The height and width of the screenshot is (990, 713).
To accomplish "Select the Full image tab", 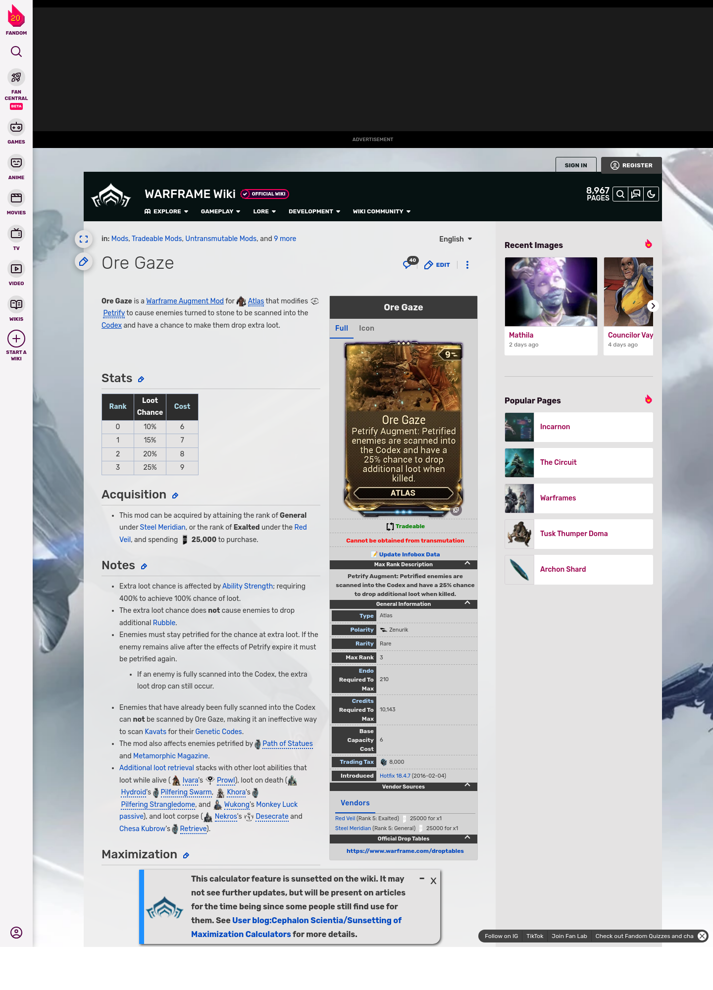I will click(x=342, y=328).
